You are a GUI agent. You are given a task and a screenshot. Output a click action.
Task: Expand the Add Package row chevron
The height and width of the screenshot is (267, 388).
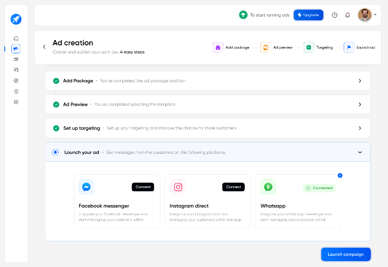coord(360,81)
